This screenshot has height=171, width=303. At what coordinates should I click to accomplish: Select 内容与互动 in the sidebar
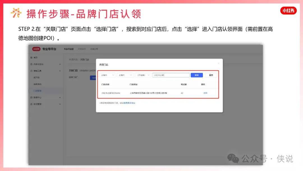click(x=38, y=64)
